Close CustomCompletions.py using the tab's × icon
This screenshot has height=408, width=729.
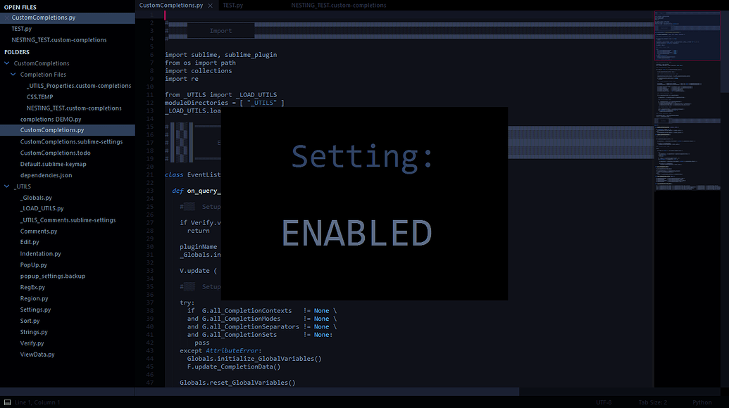pyautogui.click(x=208, y=4)
